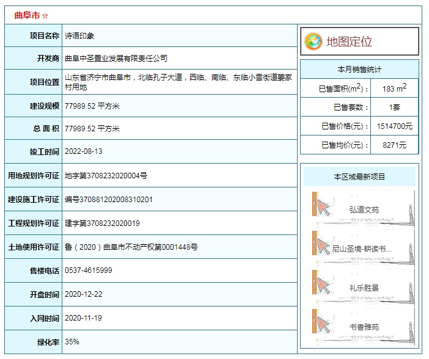
Task: Click planning permit 建字第3708232020019
Action: [102, 223]
